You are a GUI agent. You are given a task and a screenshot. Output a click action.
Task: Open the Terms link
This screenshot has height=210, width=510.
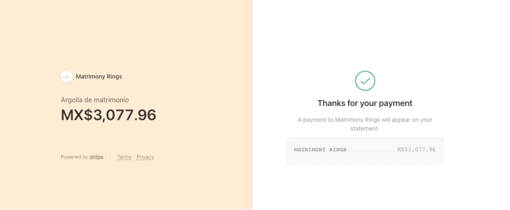tap(124, 157)
